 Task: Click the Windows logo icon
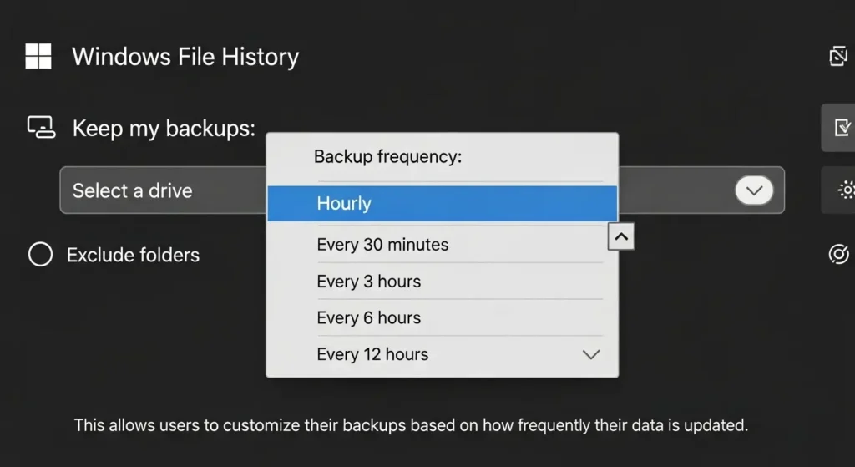tap(38, 56)
